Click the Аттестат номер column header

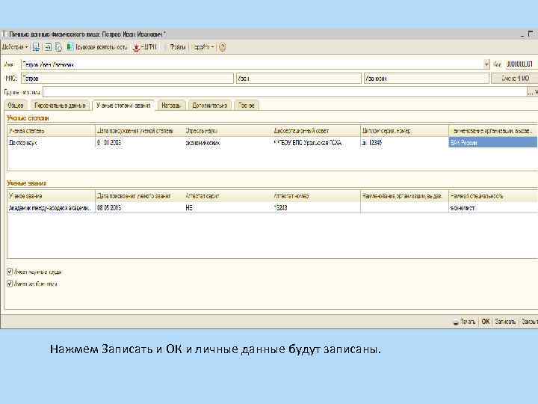tap(316, 196)
